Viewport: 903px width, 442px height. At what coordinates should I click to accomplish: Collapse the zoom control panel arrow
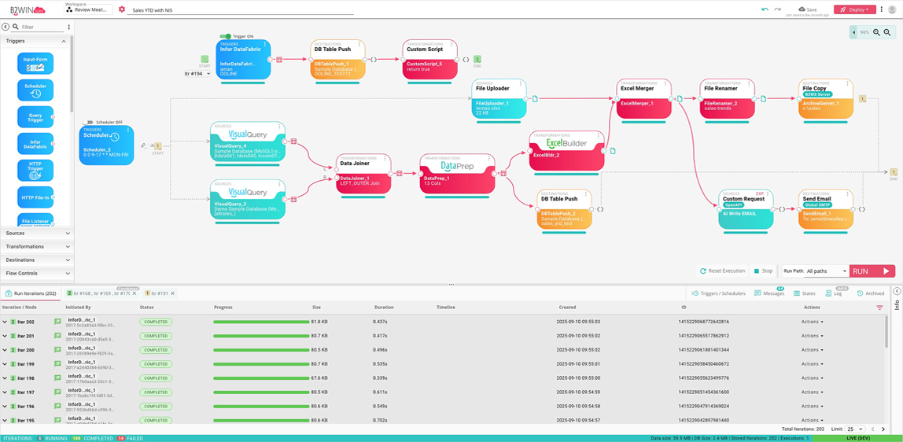point(853,33)
